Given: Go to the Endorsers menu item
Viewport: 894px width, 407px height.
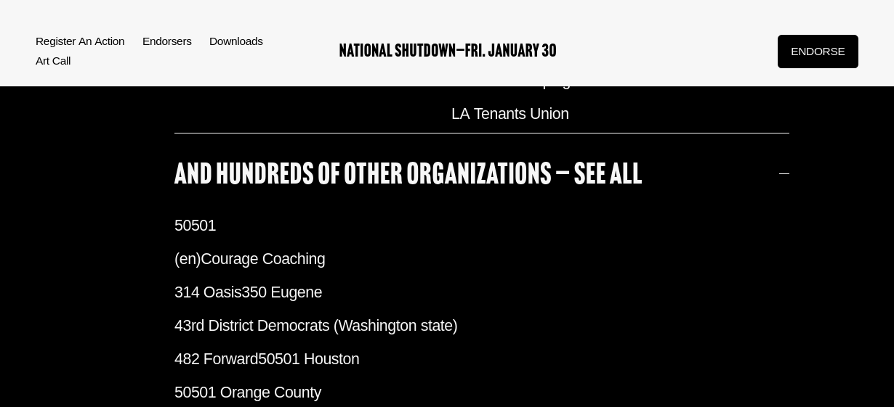Looking at the screenshot, I should click(167, 41).
